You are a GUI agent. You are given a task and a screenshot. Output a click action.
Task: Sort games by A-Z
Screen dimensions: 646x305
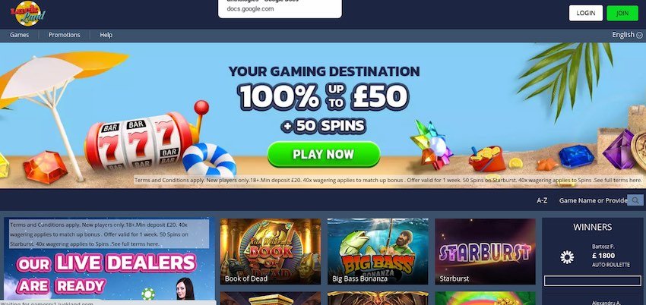pyautogui.click(x=542, y=200)
